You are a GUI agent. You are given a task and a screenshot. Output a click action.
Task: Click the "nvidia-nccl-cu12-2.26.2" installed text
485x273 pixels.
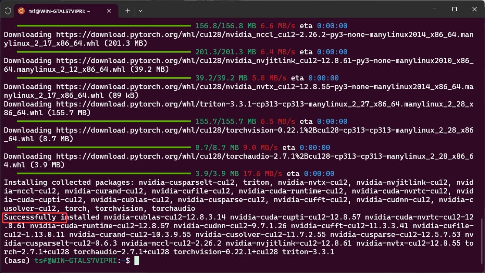(171, 243)
